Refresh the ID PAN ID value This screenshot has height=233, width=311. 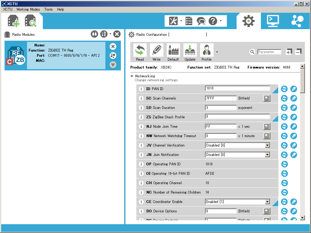pos(284,89)
